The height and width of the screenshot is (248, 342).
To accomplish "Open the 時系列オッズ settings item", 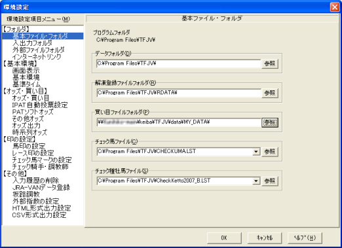I will coord(29,132).
